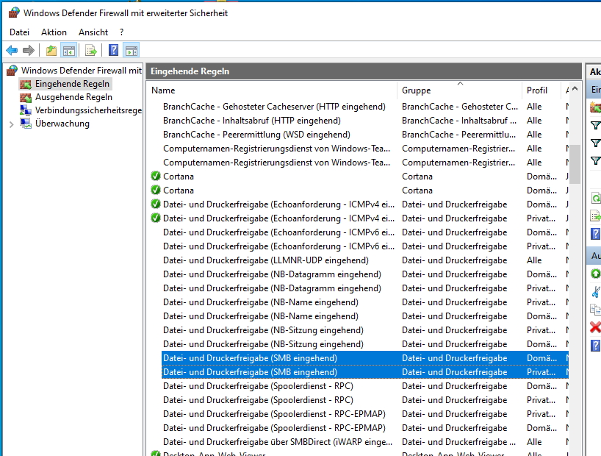Click the firewall icon in title bar

(14, 13)
